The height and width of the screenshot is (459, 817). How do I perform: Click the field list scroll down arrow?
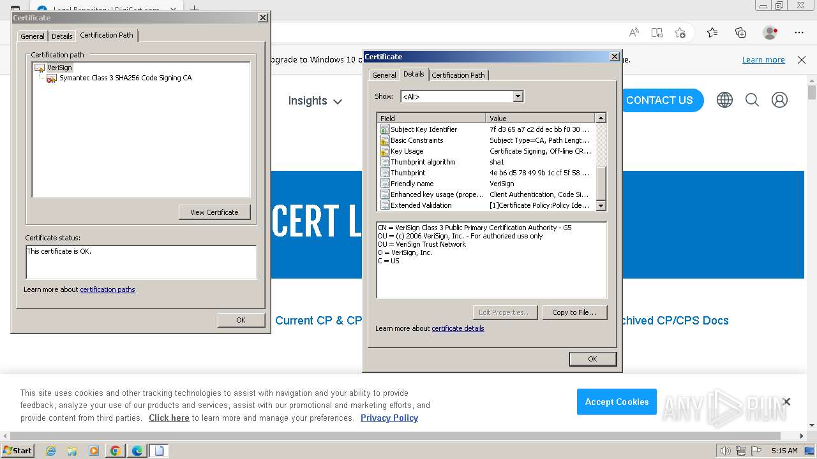(601, 206)
